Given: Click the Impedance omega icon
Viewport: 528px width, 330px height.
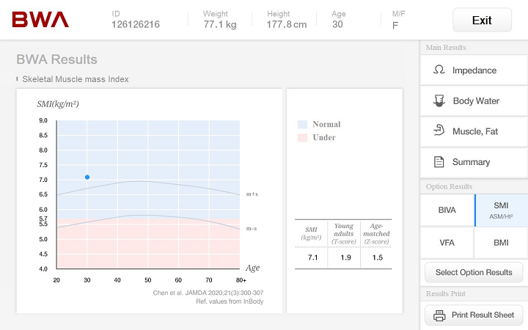Looking at the screenshot, I should point(439,70).
